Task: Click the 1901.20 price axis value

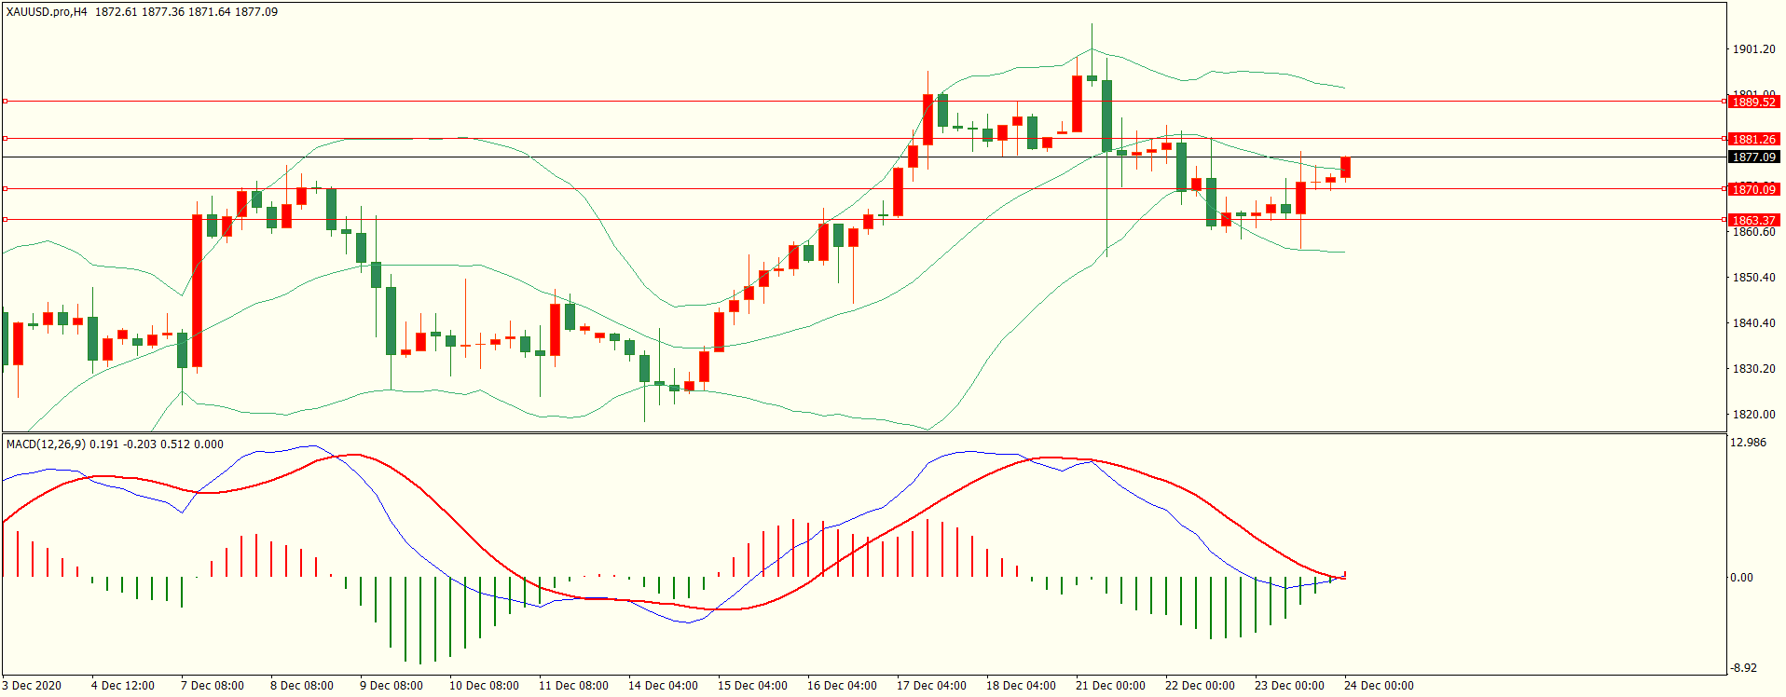Action: coord(1753,49)
